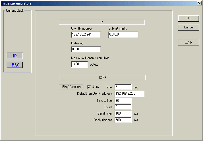The width and height of the screenshot is (203, 141).
Task: Open the Help button
Action: [x=188, y=42]
